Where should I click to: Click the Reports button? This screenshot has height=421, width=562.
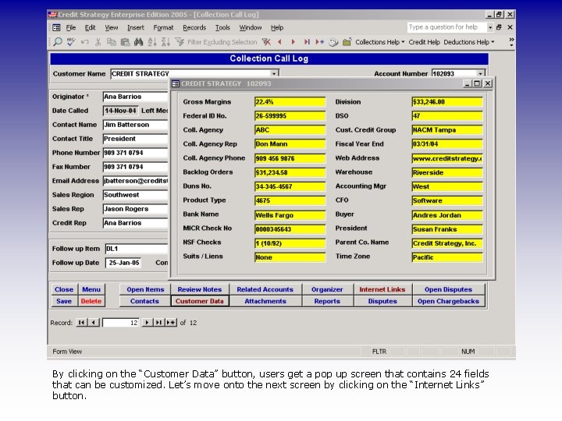coord(327,301)
